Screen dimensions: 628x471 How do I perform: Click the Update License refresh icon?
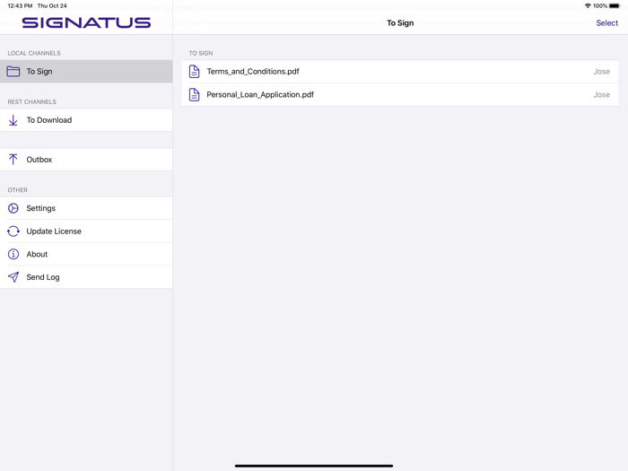[13, 231]
